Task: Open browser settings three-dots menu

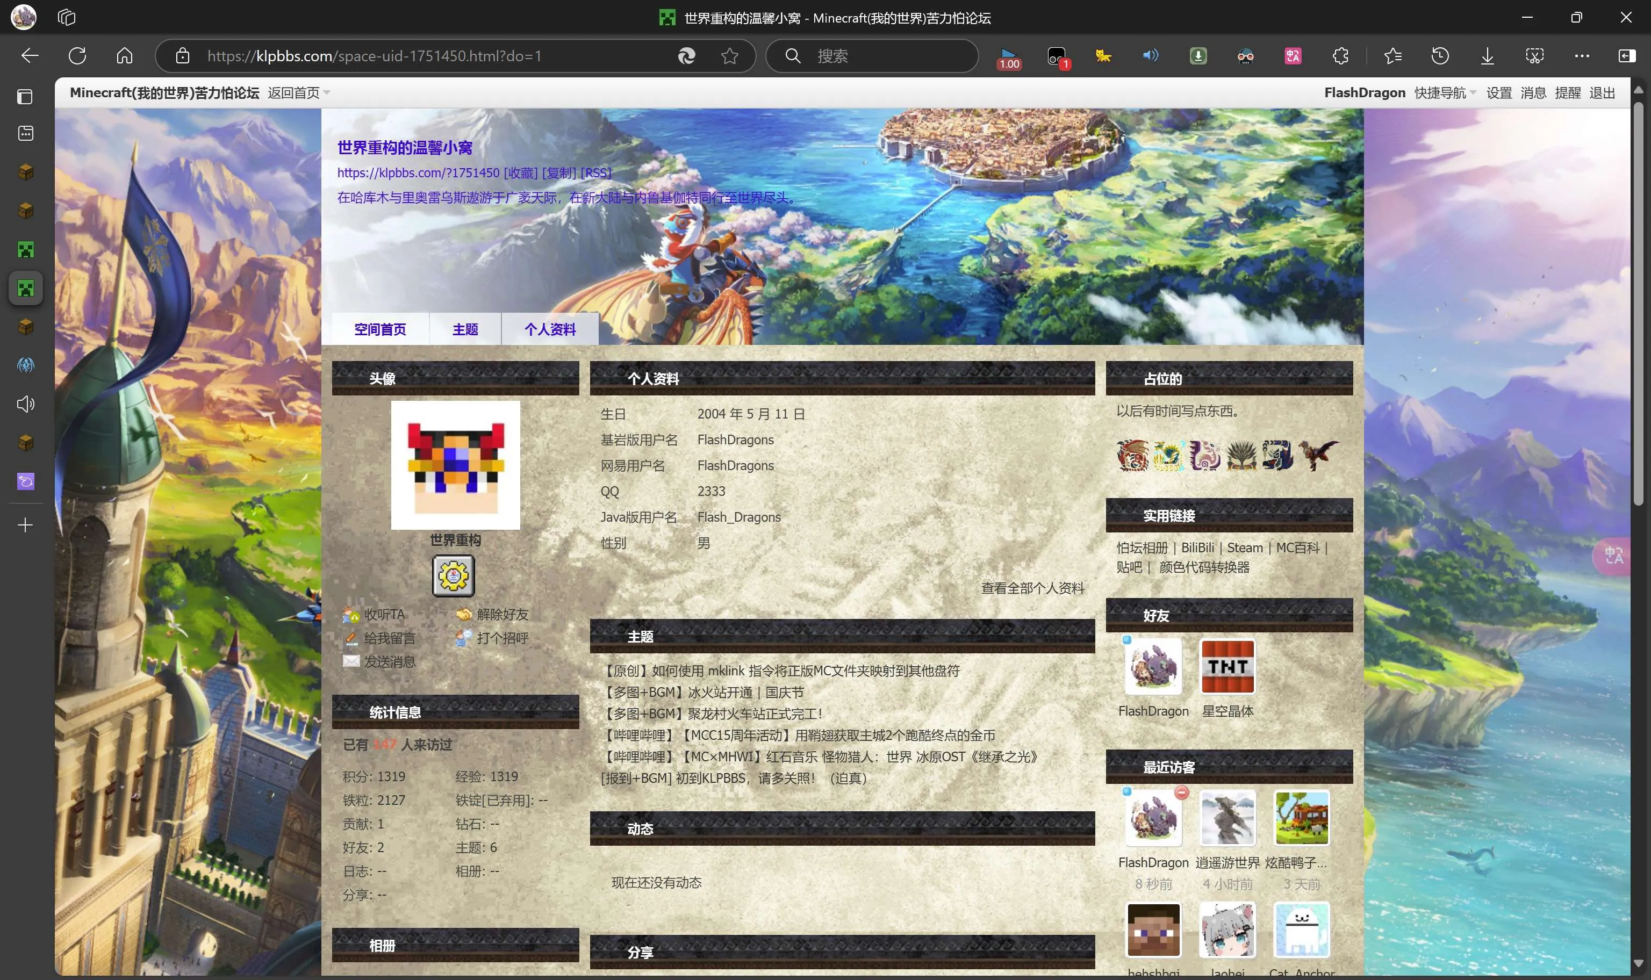Action: pyautogui.click(x=1582, y=56)
